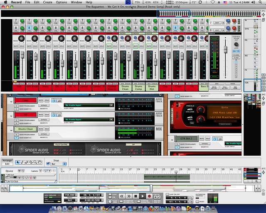Open the Edit menu

37,2
